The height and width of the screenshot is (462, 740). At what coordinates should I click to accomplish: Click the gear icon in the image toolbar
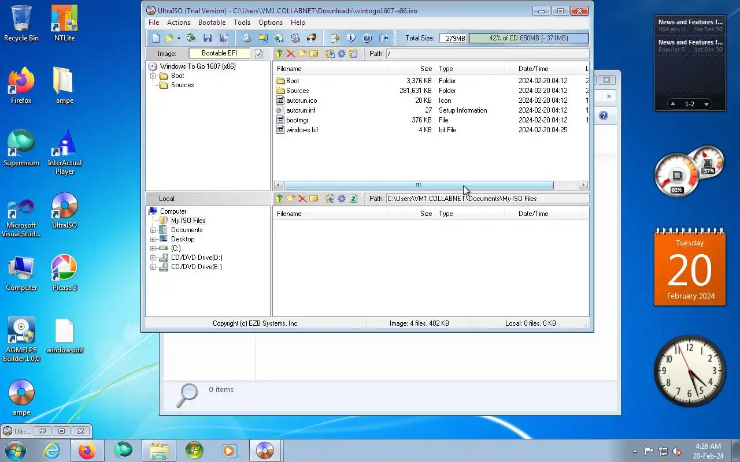pos(342,54)
